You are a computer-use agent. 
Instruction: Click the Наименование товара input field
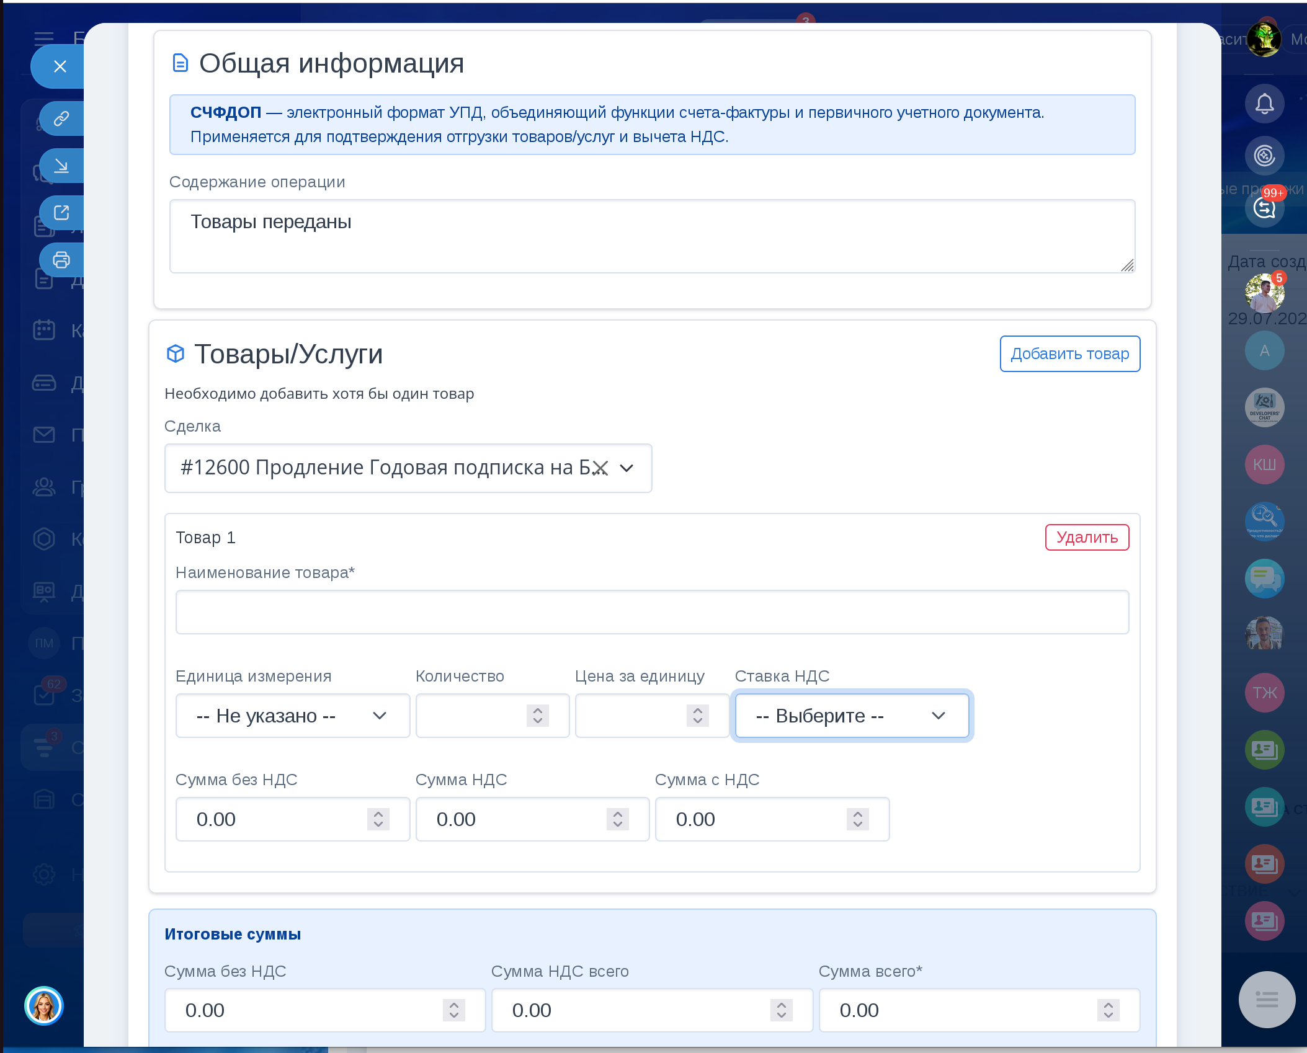pyautogui.click(x=652, y=612)
